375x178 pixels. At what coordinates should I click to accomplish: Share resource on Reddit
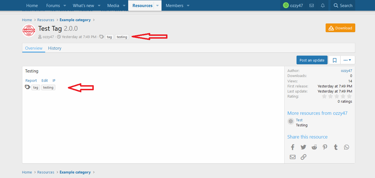click(x=314, y=147)
